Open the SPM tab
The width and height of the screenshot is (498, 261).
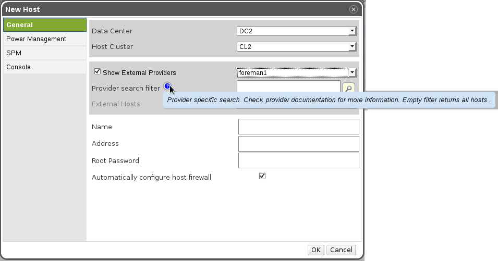[x=45, y=53]
